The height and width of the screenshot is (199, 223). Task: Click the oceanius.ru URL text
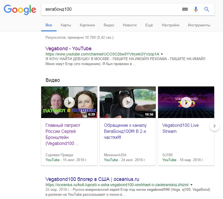click(x=117, y=185)
